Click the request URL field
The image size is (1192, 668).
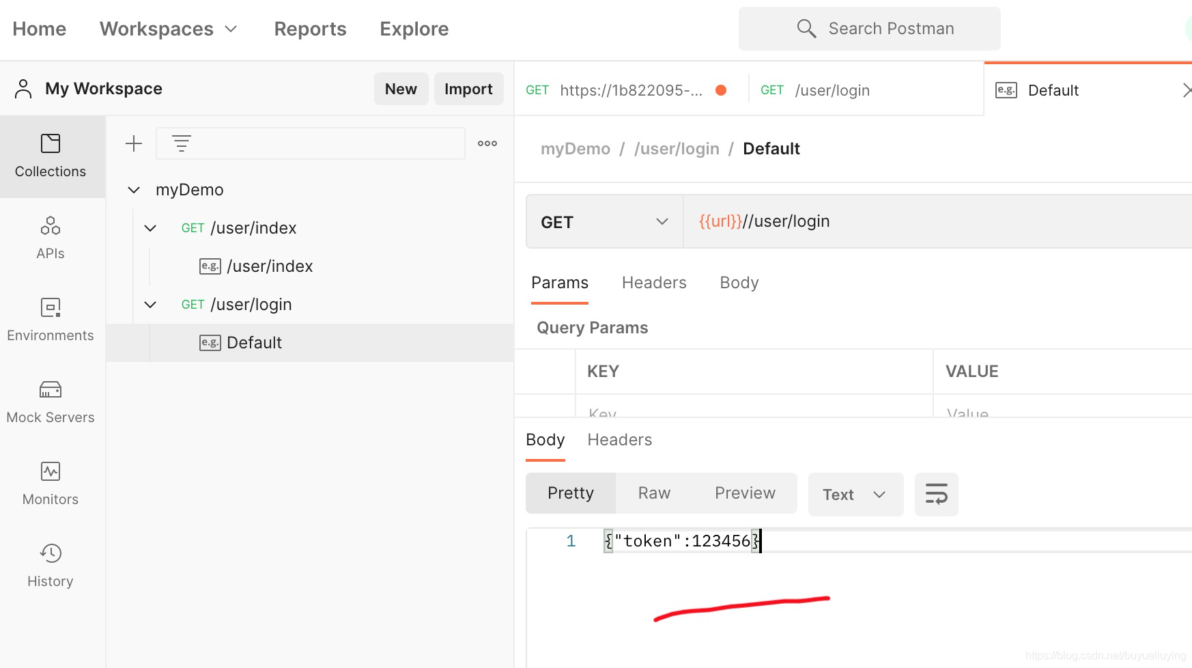click(x=938, y=221)
